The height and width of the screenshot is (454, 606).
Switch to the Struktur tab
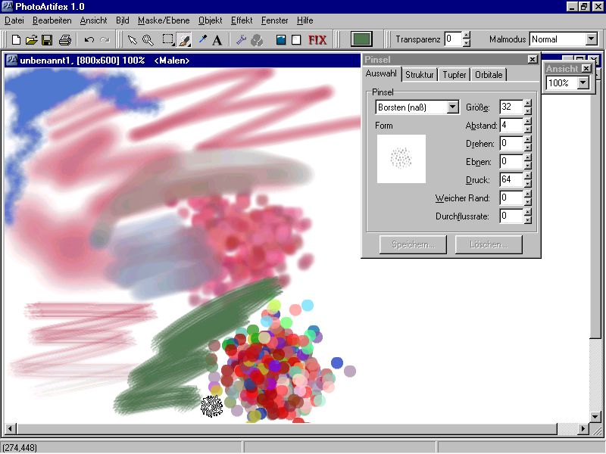pos(419,74)
